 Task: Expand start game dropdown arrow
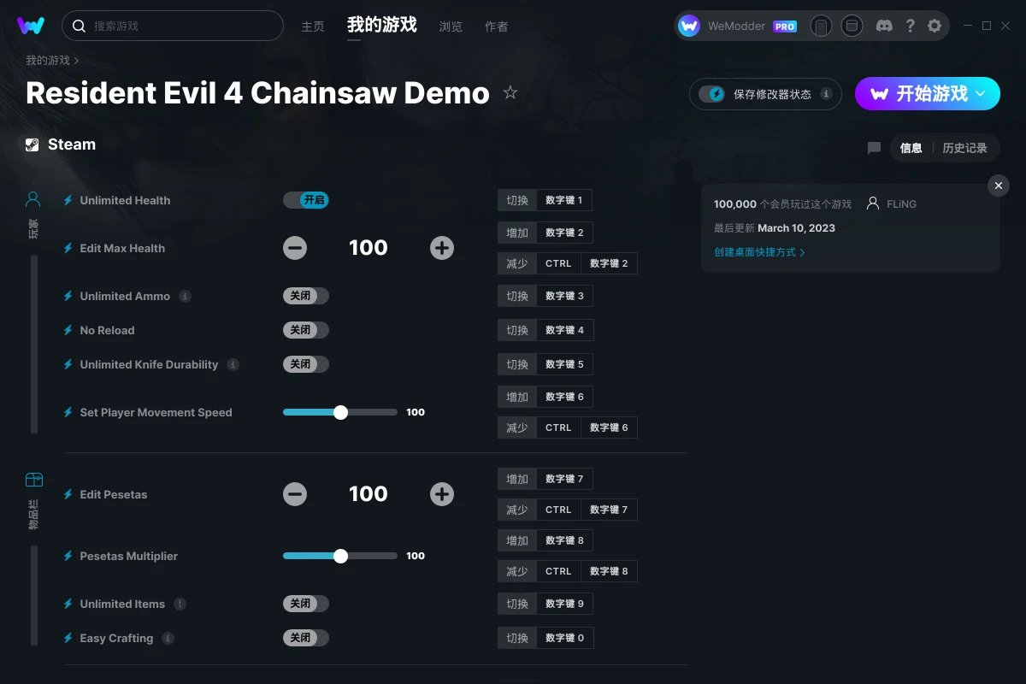pos(981,93)
